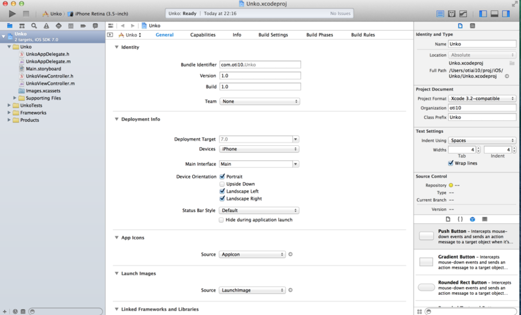Collapse the Identity section
This screenshot has height=315, width=521.
click(x=117, y=47)
